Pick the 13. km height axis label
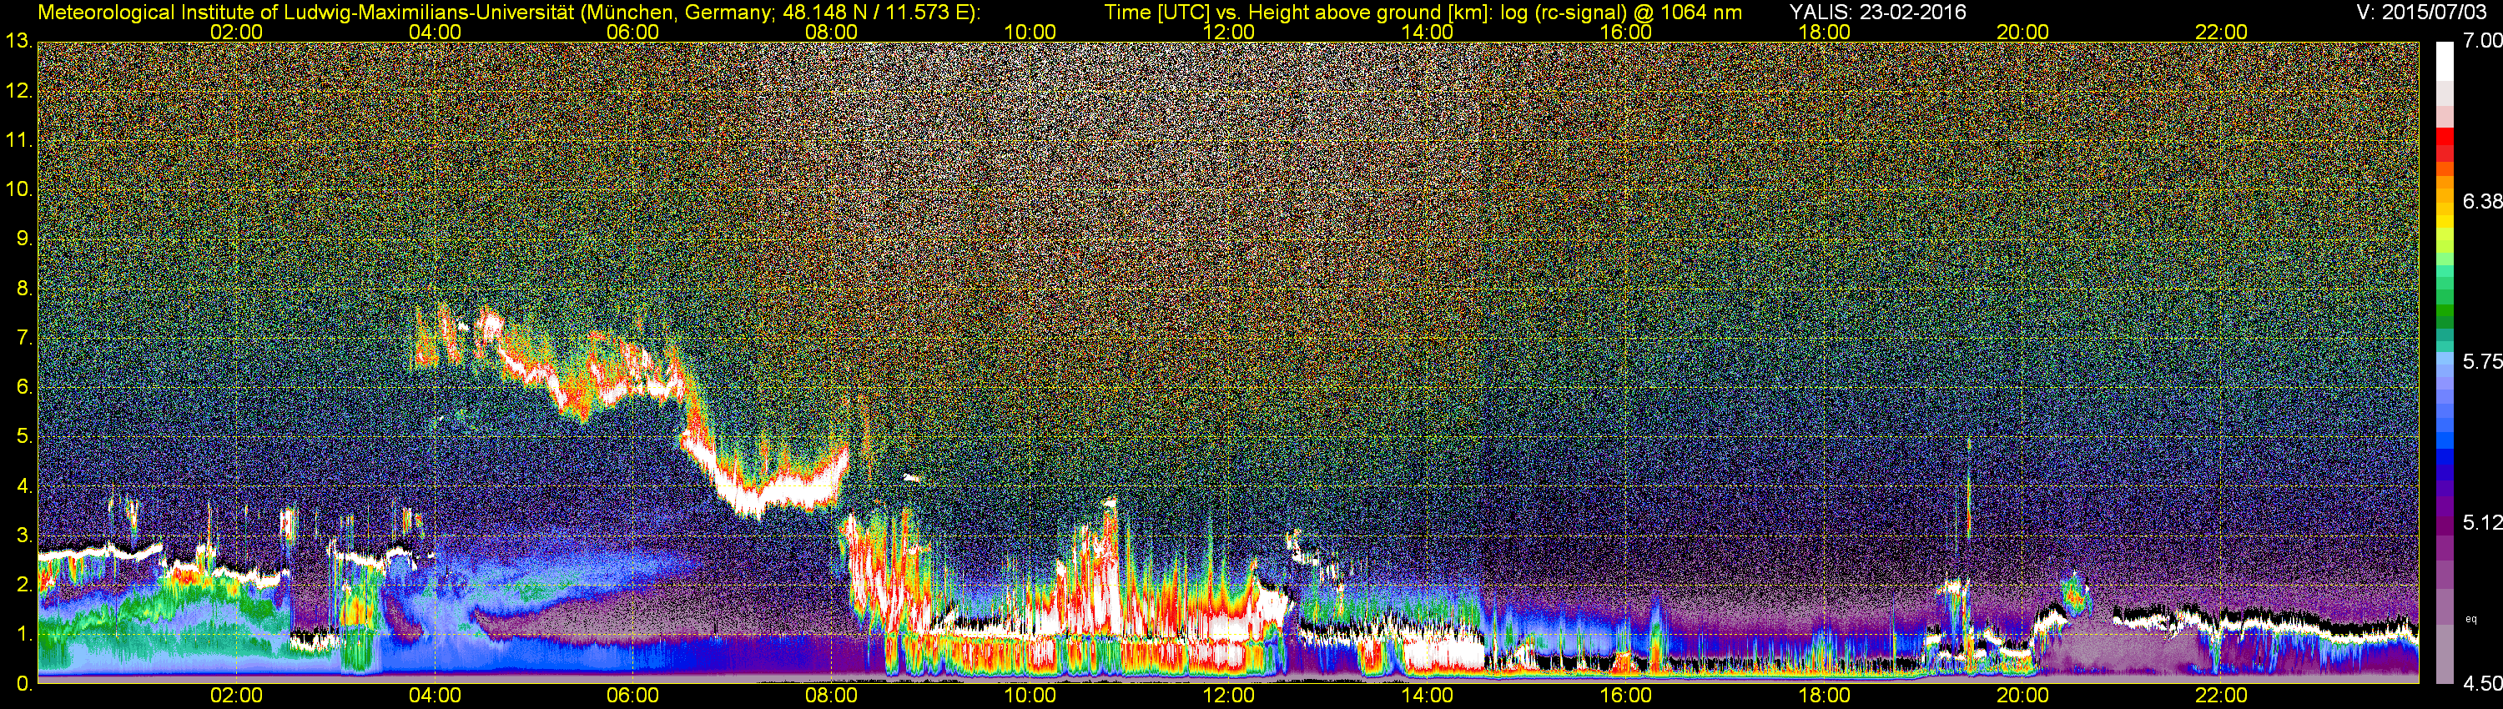Viewport: 2503px width, 709px height. [18, 41]
